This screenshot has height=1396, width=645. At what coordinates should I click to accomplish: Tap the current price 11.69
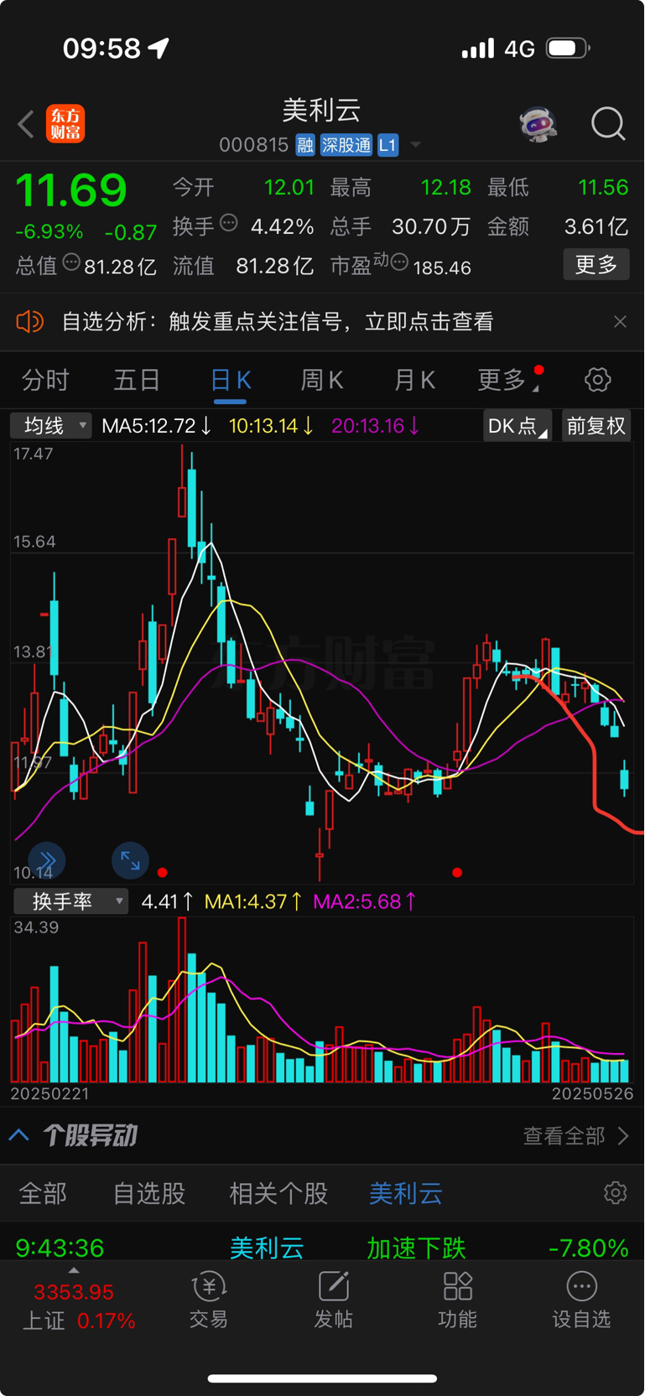(x=71, y=190)
